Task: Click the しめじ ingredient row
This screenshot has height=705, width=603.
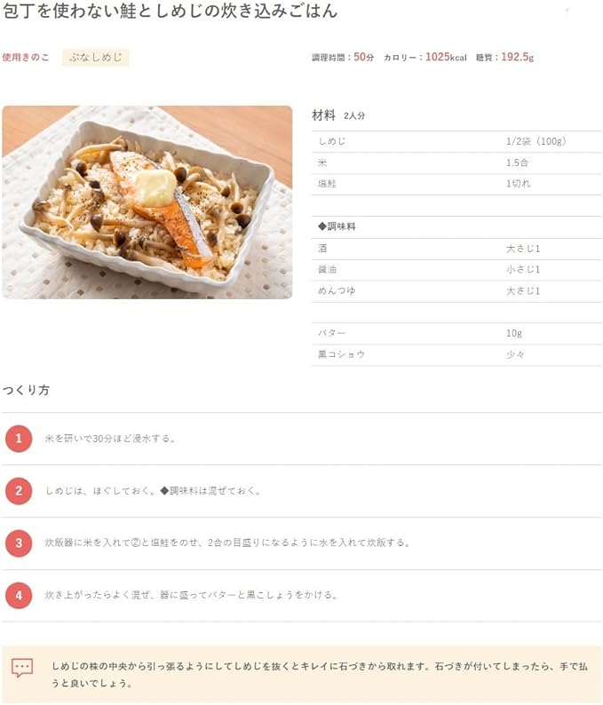Action: tap(456, 142)
